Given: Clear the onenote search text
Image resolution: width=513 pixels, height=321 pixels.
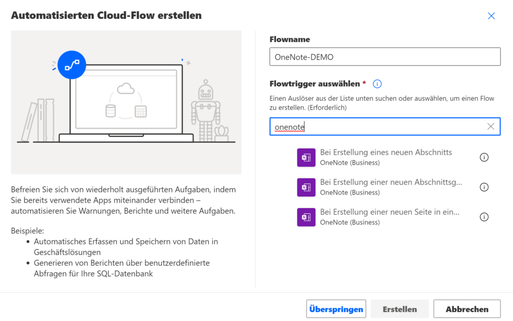Looking at the screenshot, I should [x=490, y=126].
